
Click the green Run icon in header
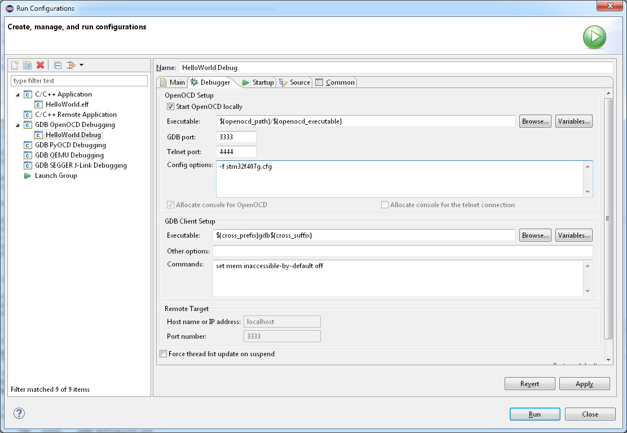[594, 37]
